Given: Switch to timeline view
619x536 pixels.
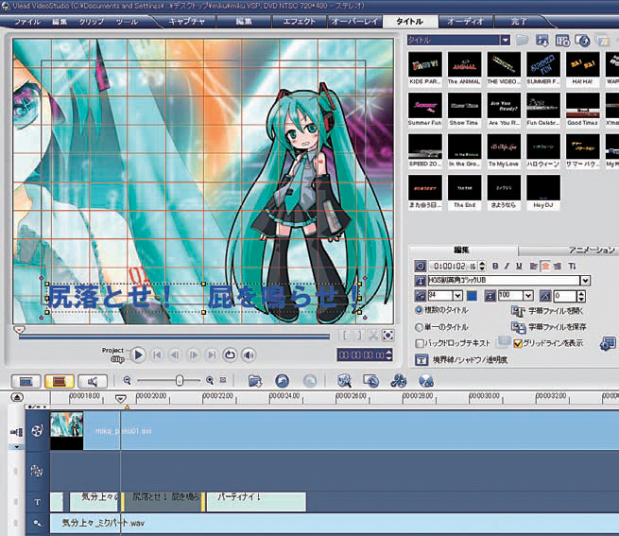Looking at the screenshot, I should pos(60,382).
